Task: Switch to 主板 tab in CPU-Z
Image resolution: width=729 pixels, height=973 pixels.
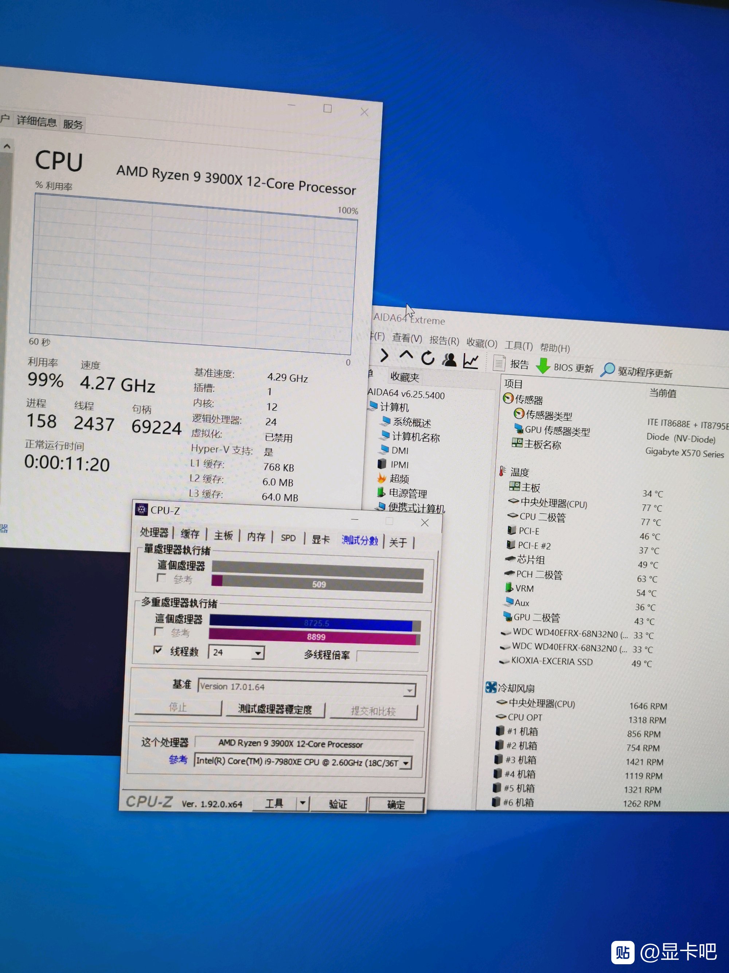Action: point(223,535)
